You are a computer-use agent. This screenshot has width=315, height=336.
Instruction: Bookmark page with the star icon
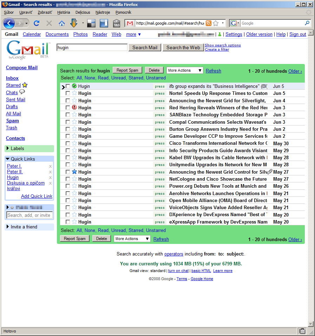(216, 23)
